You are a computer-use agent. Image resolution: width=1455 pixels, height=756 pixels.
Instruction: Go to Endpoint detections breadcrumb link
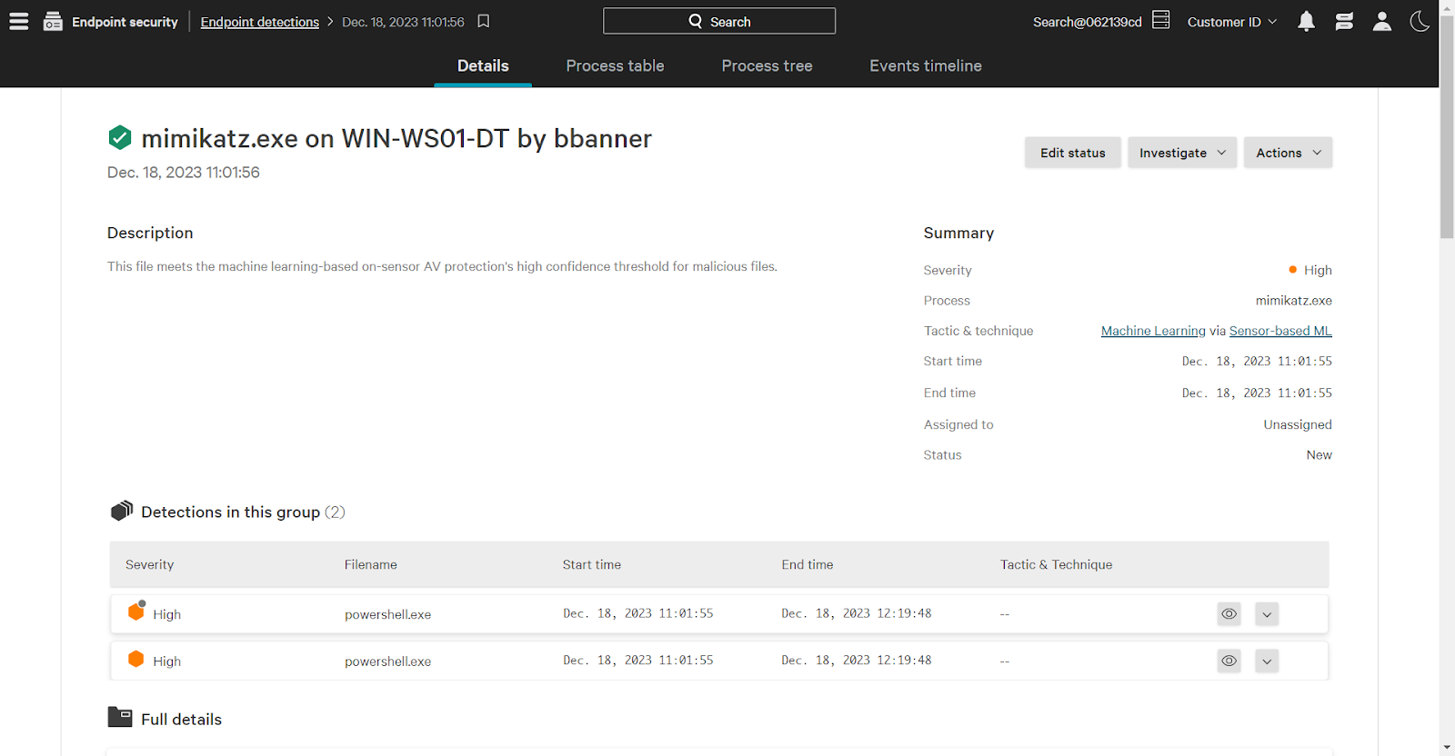(259, 22)
